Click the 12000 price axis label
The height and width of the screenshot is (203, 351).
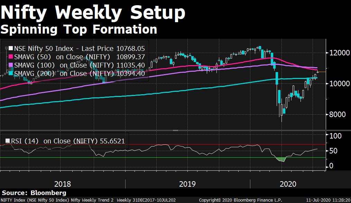coord(338,53)
